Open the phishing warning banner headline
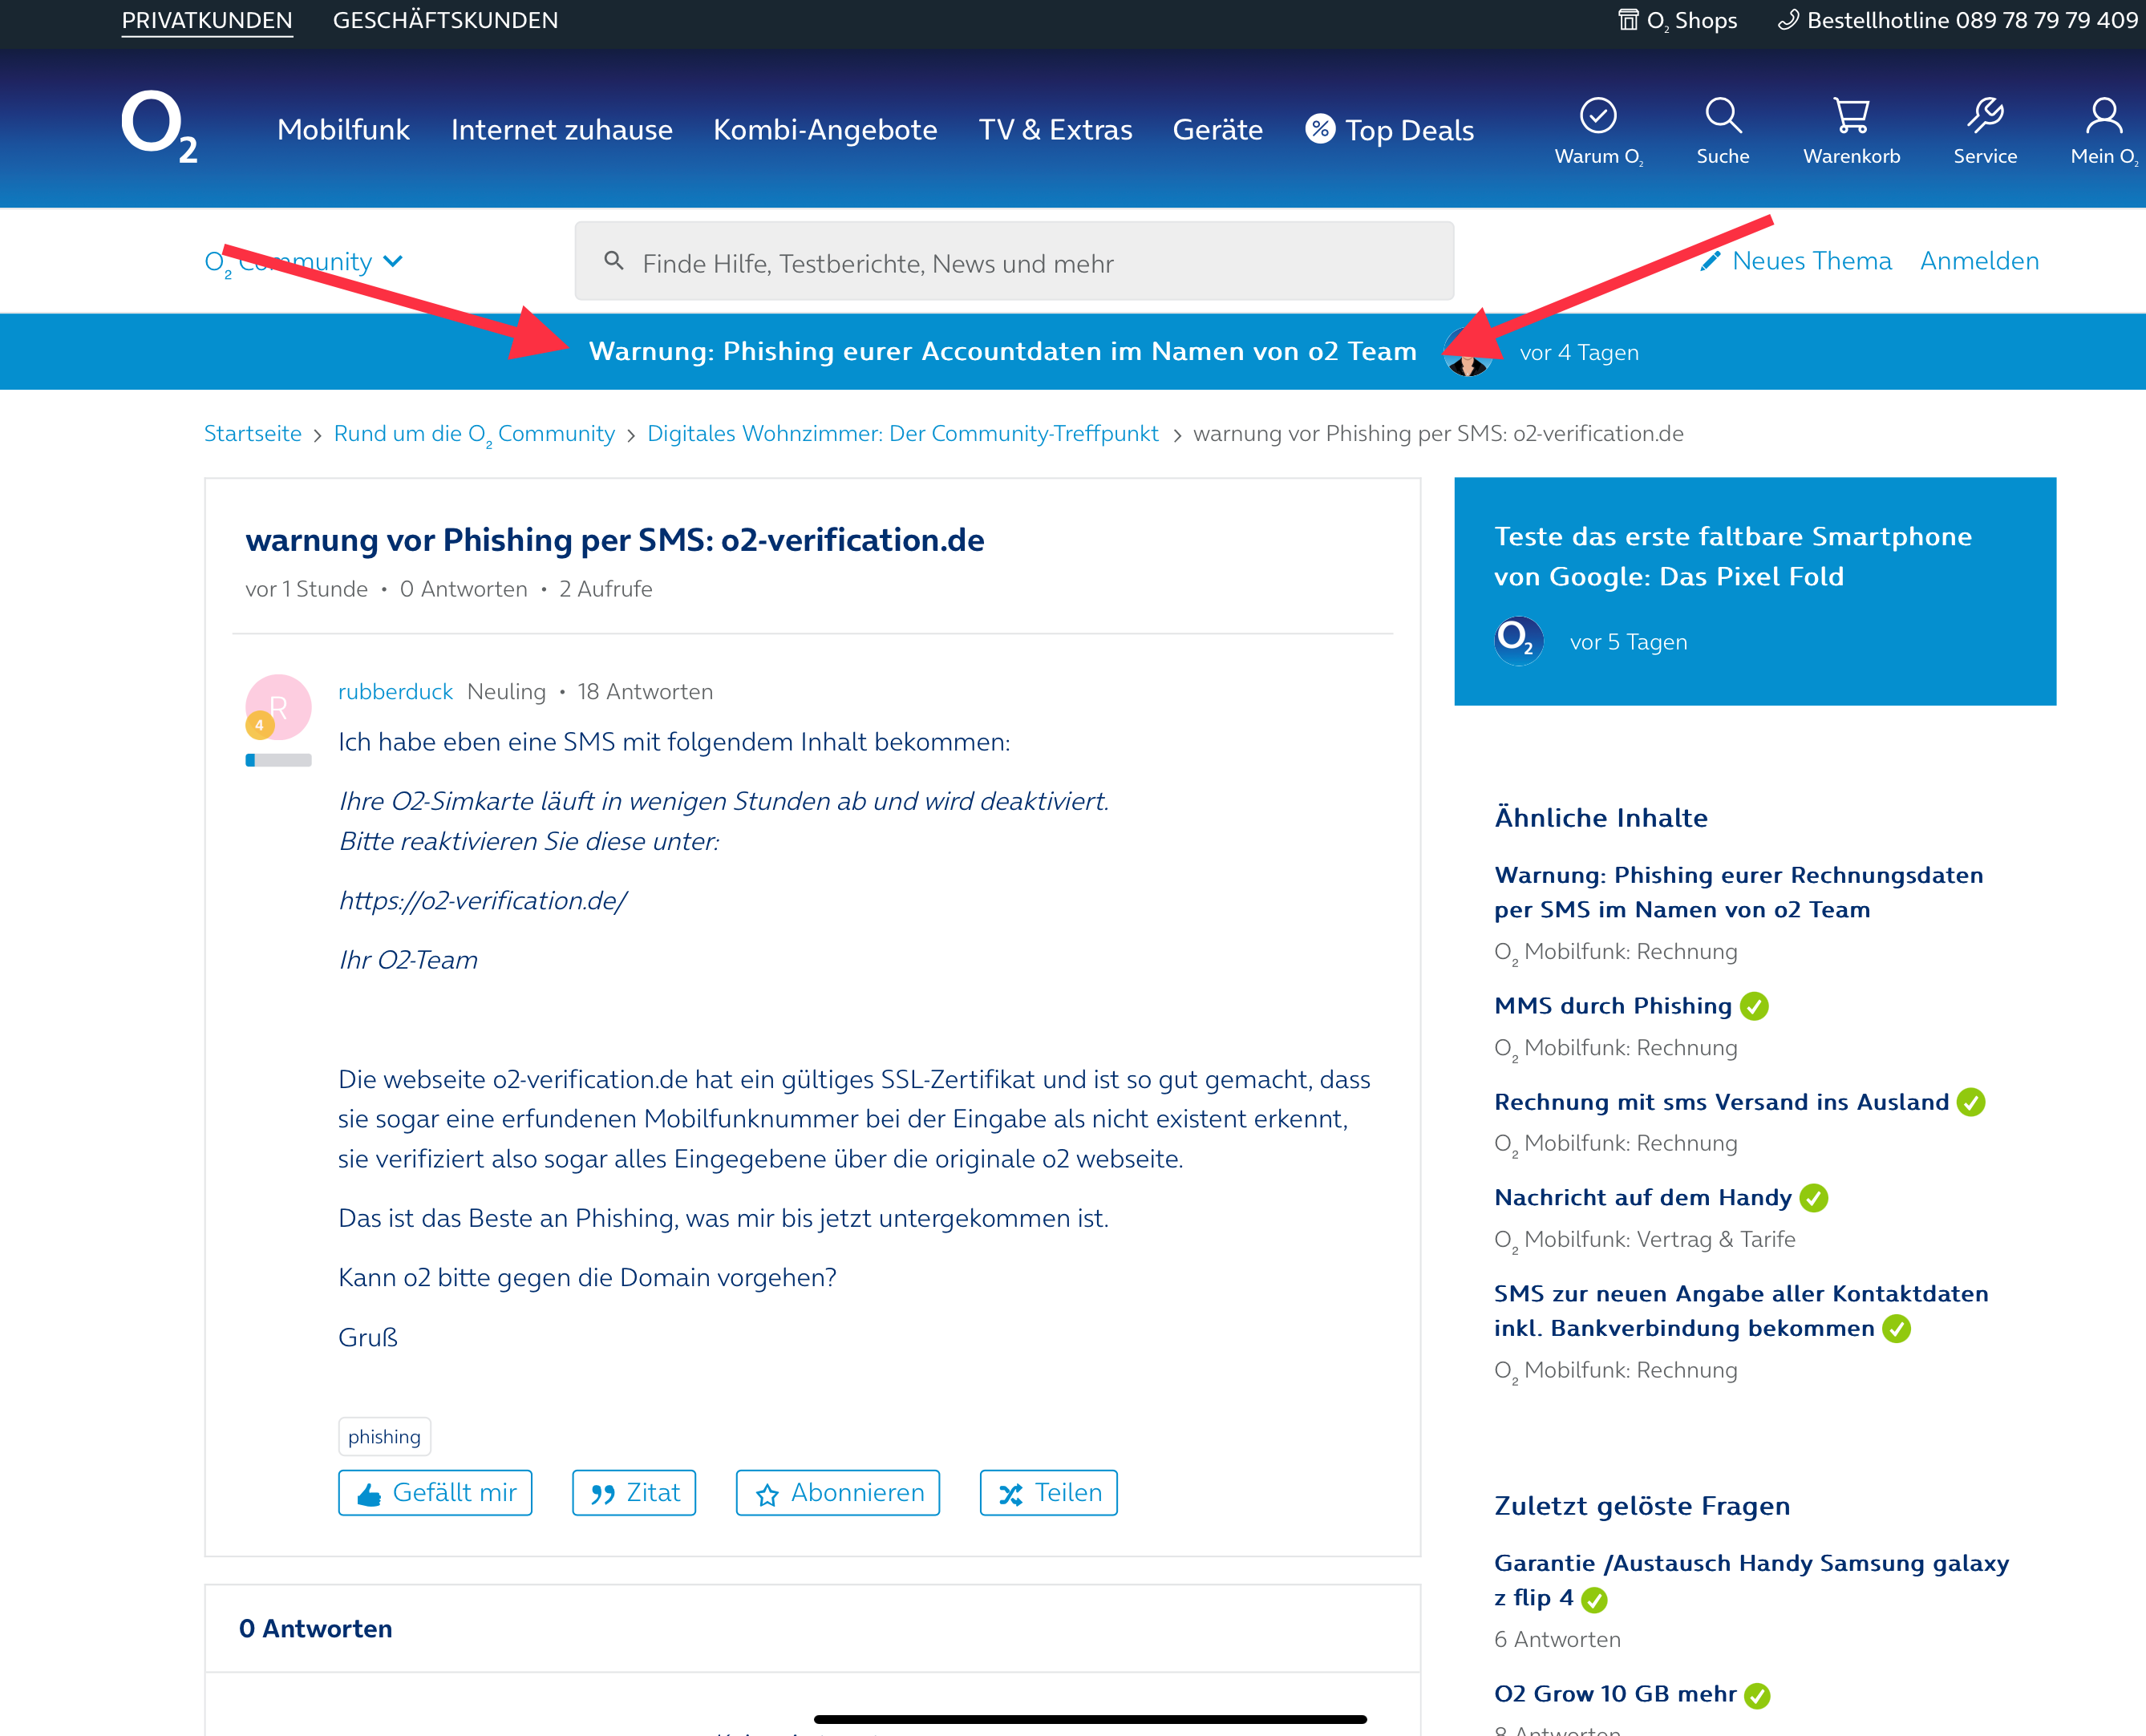Viewport: 2146px width, 1736px height. 1002,351
